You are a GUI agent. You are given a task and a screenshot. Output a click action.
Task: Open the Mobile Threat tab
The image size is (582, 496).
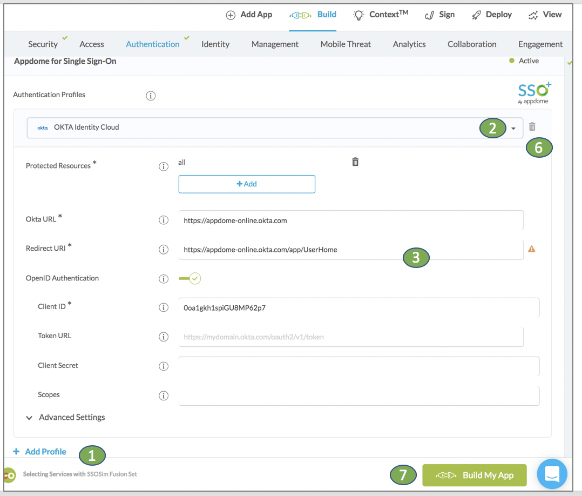[346, 44]
